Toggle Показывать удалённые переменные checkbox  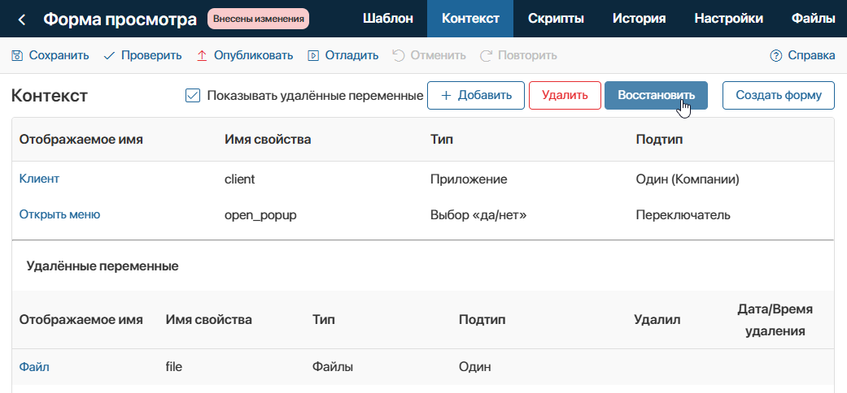click(192, 96)
